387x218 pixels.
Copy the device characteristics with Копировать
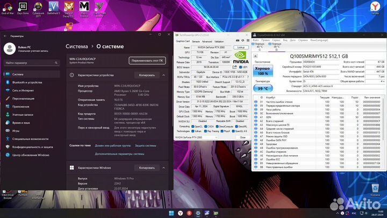point(147,75)
